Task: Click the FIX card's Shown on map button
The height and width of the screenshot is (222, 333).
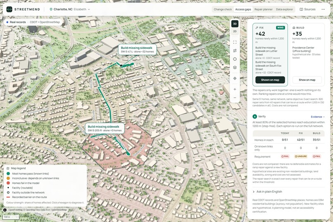Action: click(270, 80)
